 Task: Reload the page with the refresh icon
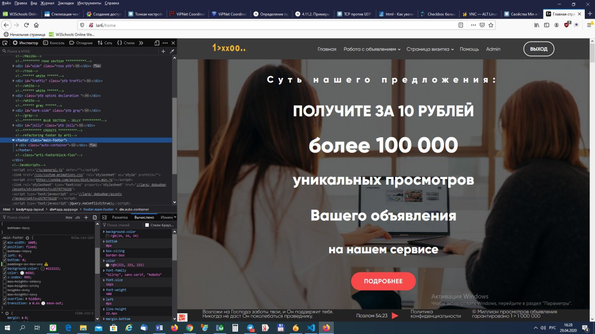[26, 25]
